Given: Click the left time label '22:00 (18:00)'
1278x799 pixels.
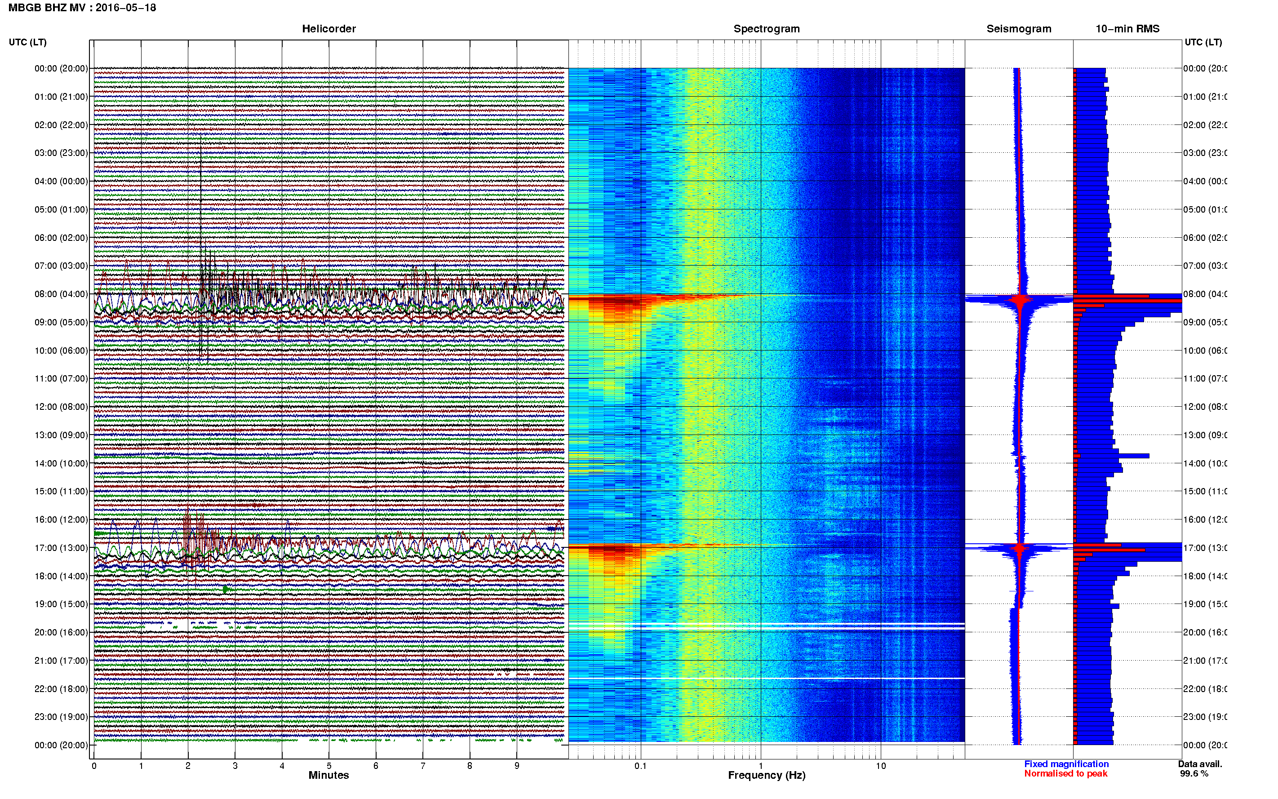Looking at the screenshot, I should point(61,688).
